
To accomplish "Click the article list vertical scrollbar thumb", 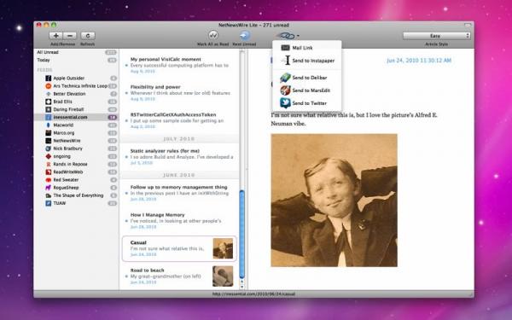I will (x=242, y=234).
